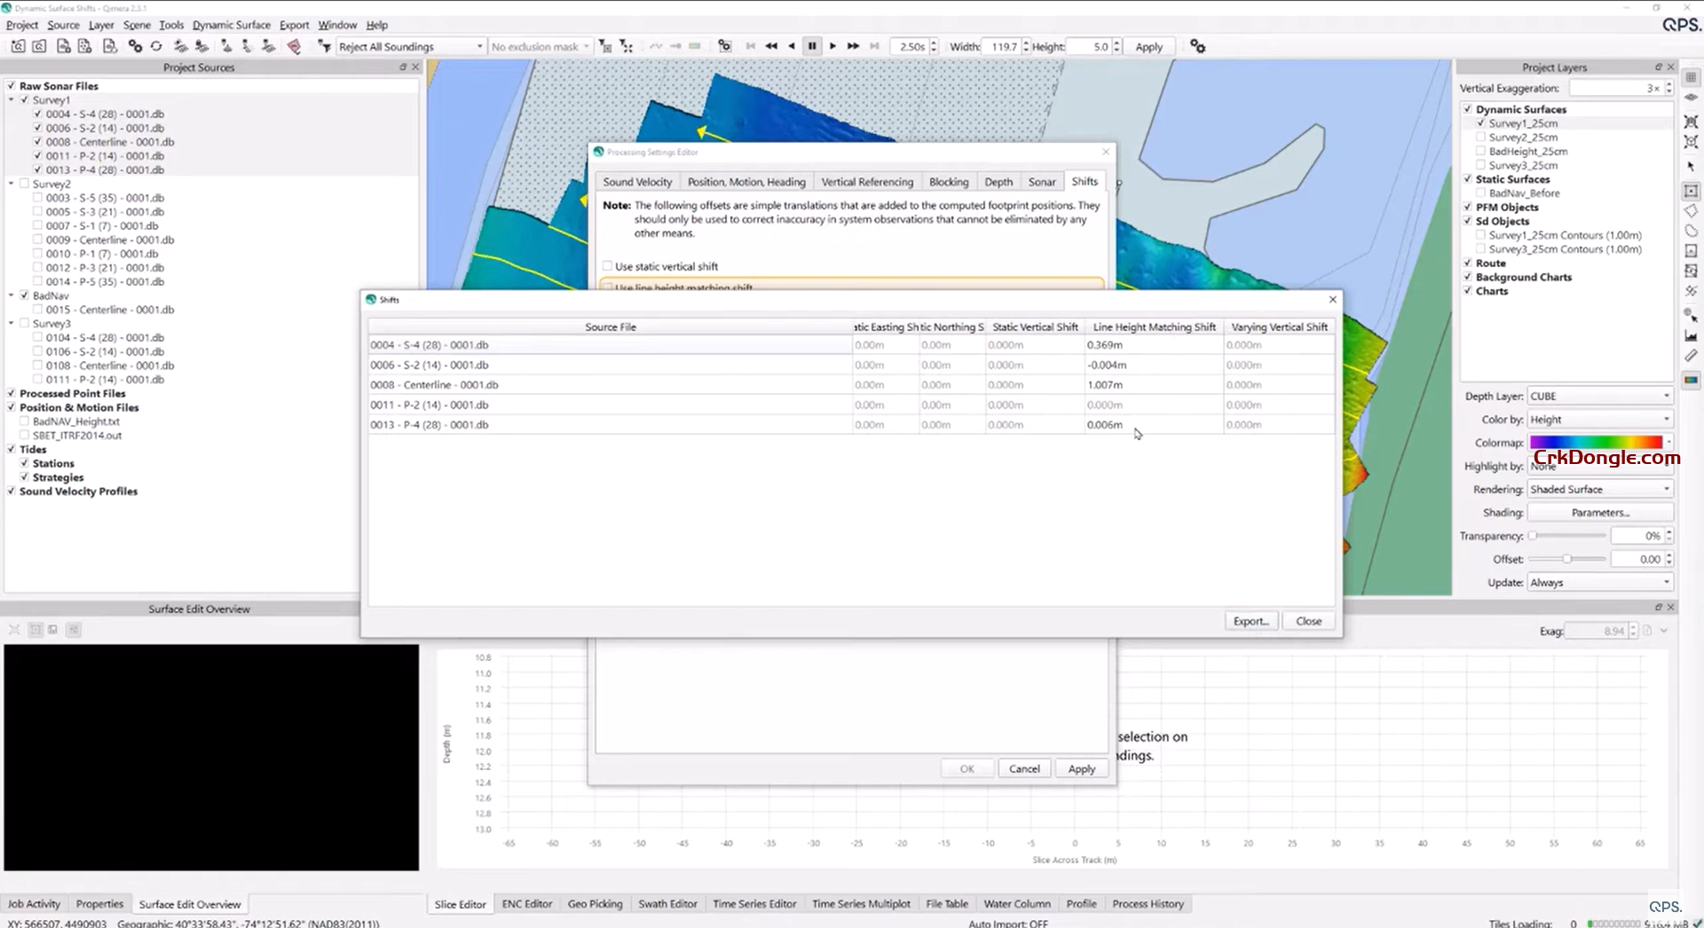Open the Dynamic Surface menu
The width and height of the screenshot is (1704, 928).
click(x=231, y=25)
